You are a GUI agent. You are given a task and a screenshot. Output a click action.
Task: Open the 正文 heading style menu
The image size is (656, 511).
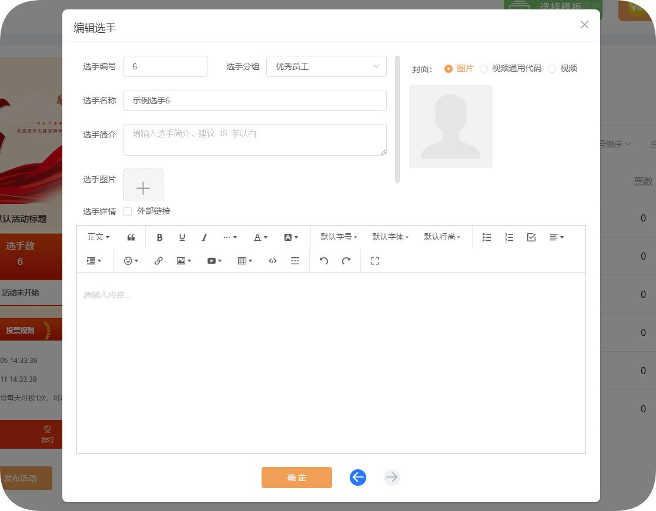click(98, 237)
